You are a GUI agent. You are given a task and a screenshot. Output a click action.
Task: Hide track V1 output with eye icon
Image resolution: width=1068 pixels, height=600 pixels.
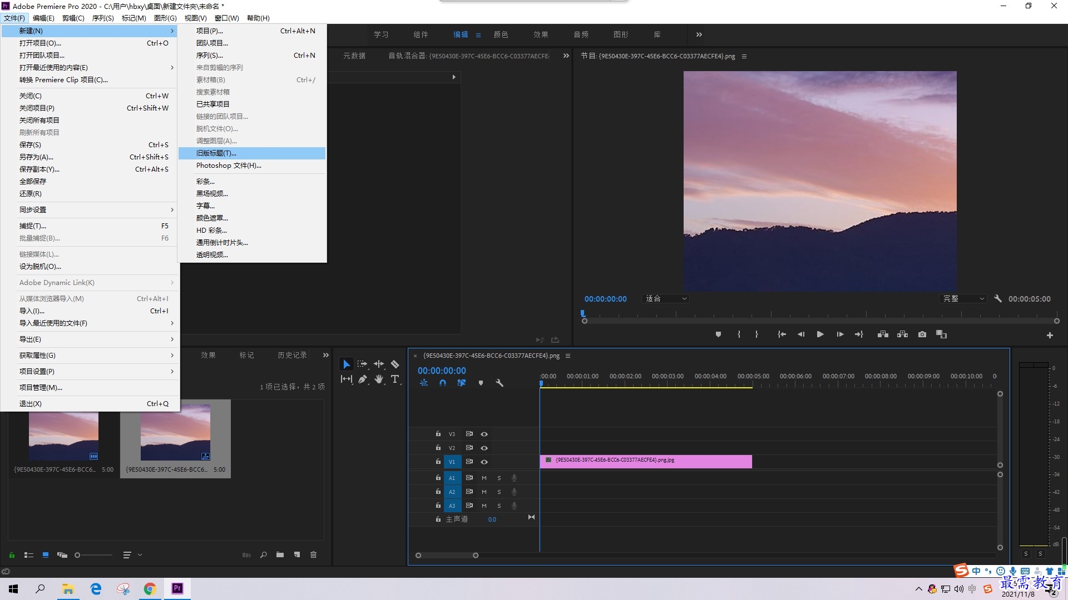coord(484,462)
